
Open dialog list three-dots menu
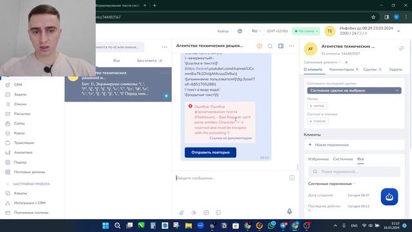(x=165, y=47)
